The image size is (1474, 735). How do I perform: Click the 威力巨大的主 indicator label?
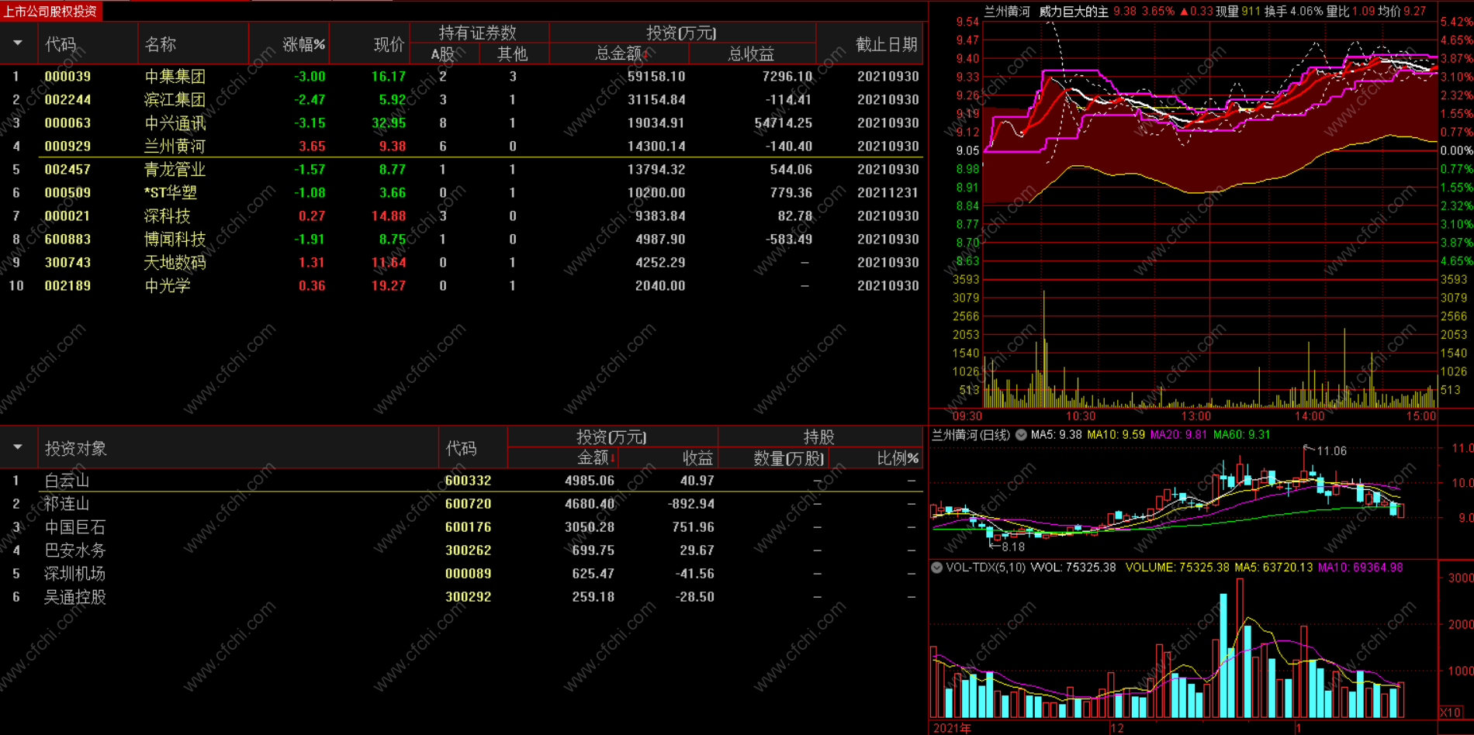pos(1074,11)
